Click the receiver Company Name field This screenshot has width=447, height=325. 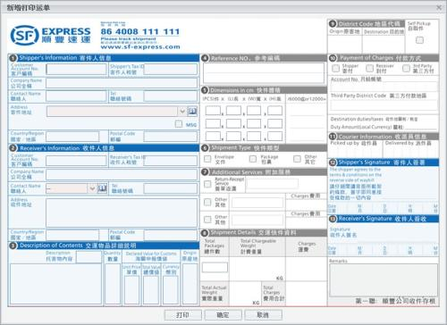(x=122, y=174)
